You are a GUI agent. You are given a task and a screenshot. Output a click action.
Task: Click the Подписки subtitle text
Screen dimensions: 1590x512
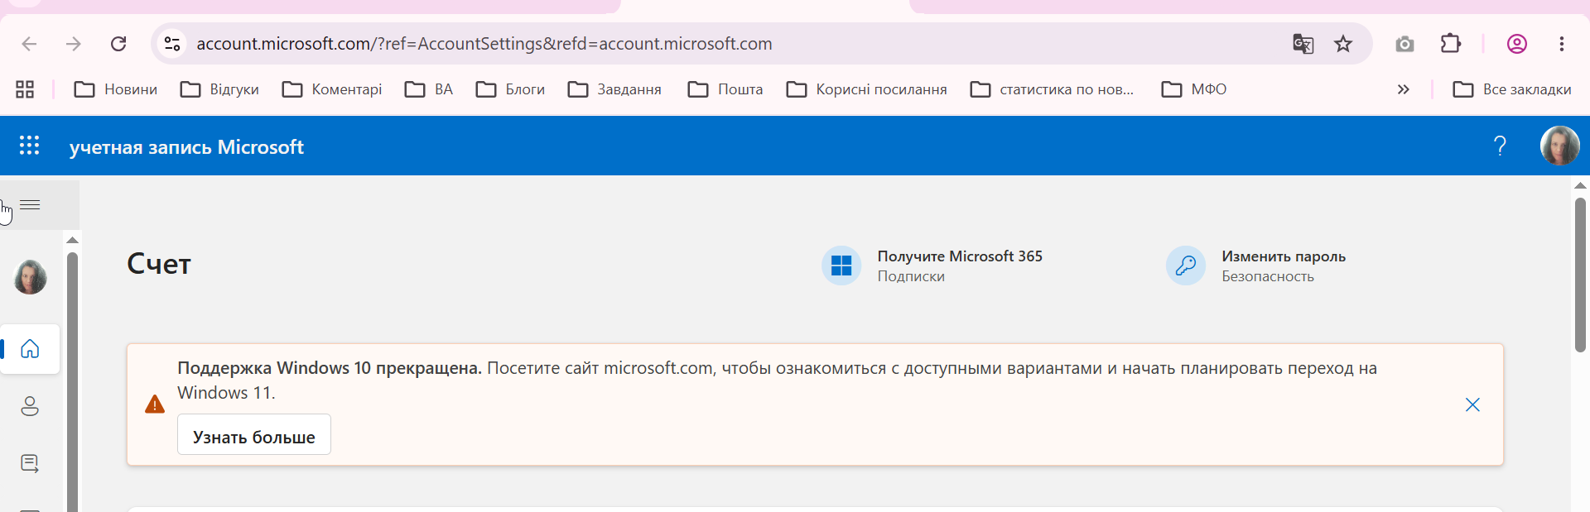pos(911,276)
